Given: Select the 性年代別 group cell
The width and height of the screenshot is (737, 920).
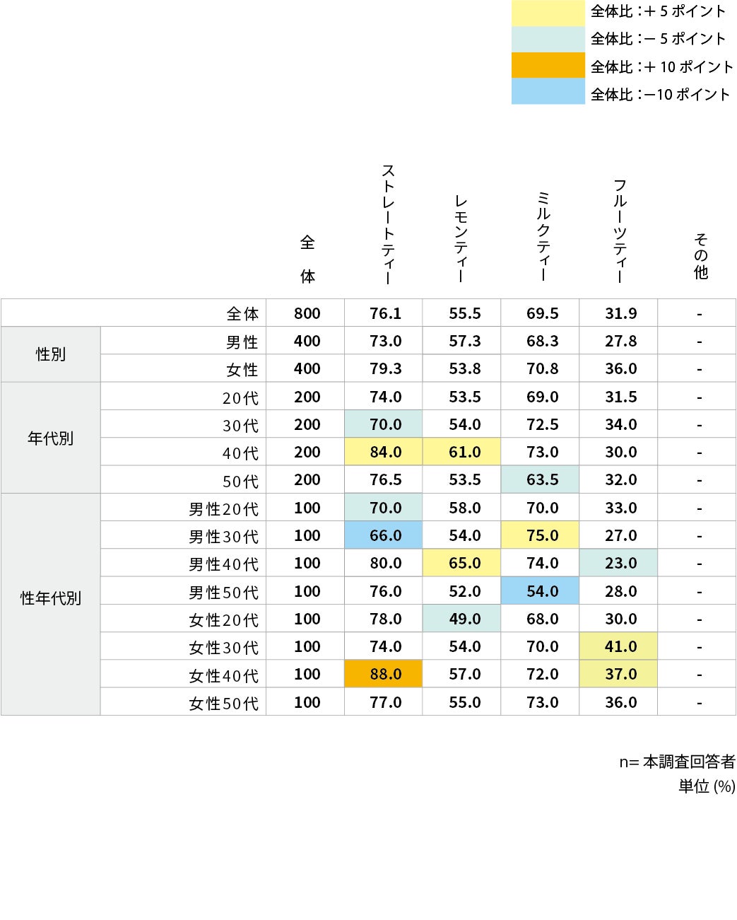Looking at the screenshot, I should click(50, 604).
